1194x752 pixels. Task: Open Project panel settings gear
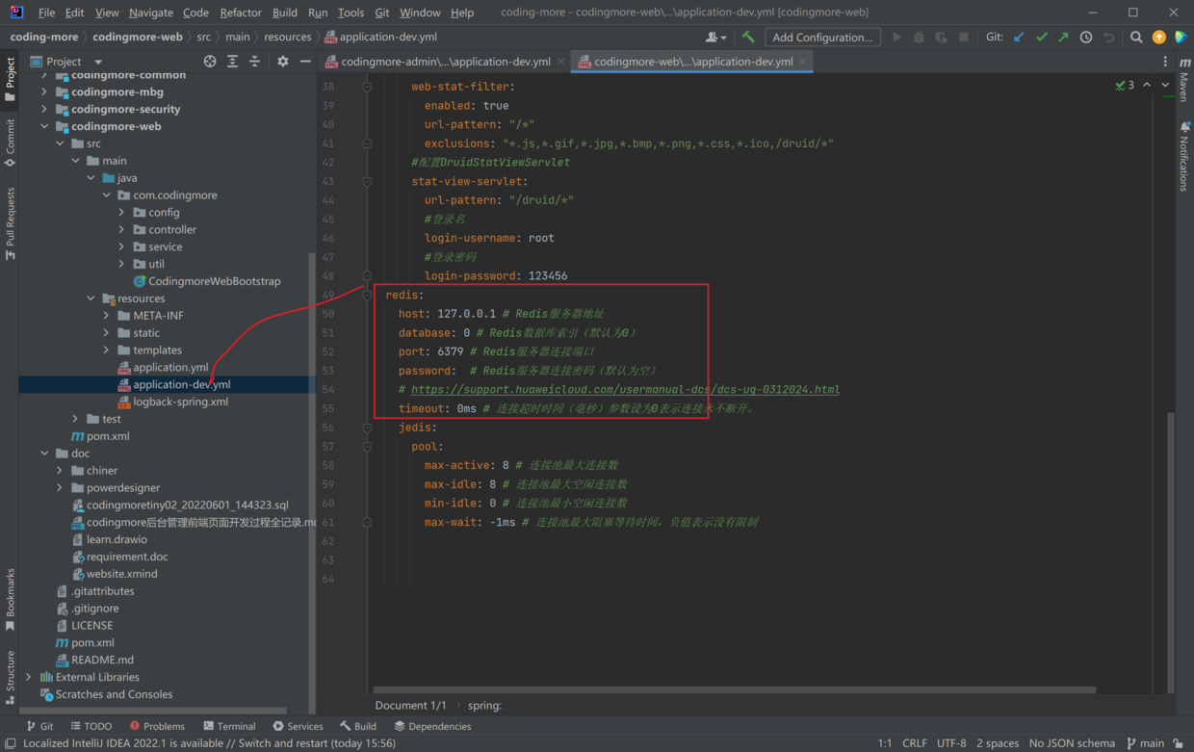tap(282, 62)
